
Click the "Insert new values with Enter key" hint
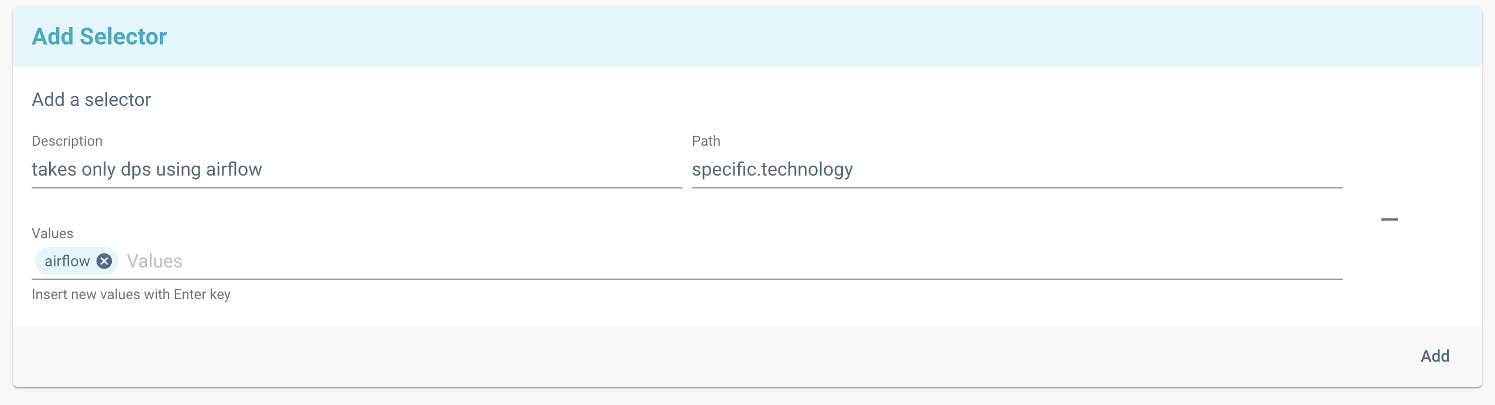tap(131, 294)
